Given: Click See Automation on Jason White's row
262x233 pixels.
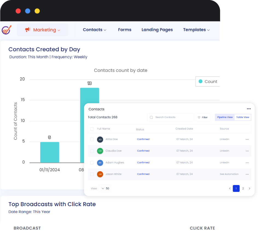Looking at the screenshot, I should [229, 174].
